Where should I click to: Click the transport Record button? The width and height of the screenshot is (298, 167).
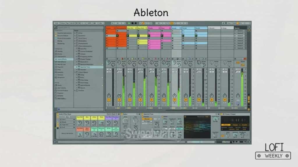(x=136, y=23)
